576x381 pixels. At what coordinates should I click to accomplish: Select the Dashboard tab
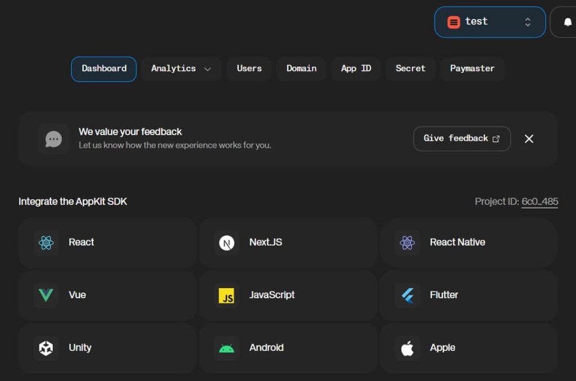click(104, 69)
